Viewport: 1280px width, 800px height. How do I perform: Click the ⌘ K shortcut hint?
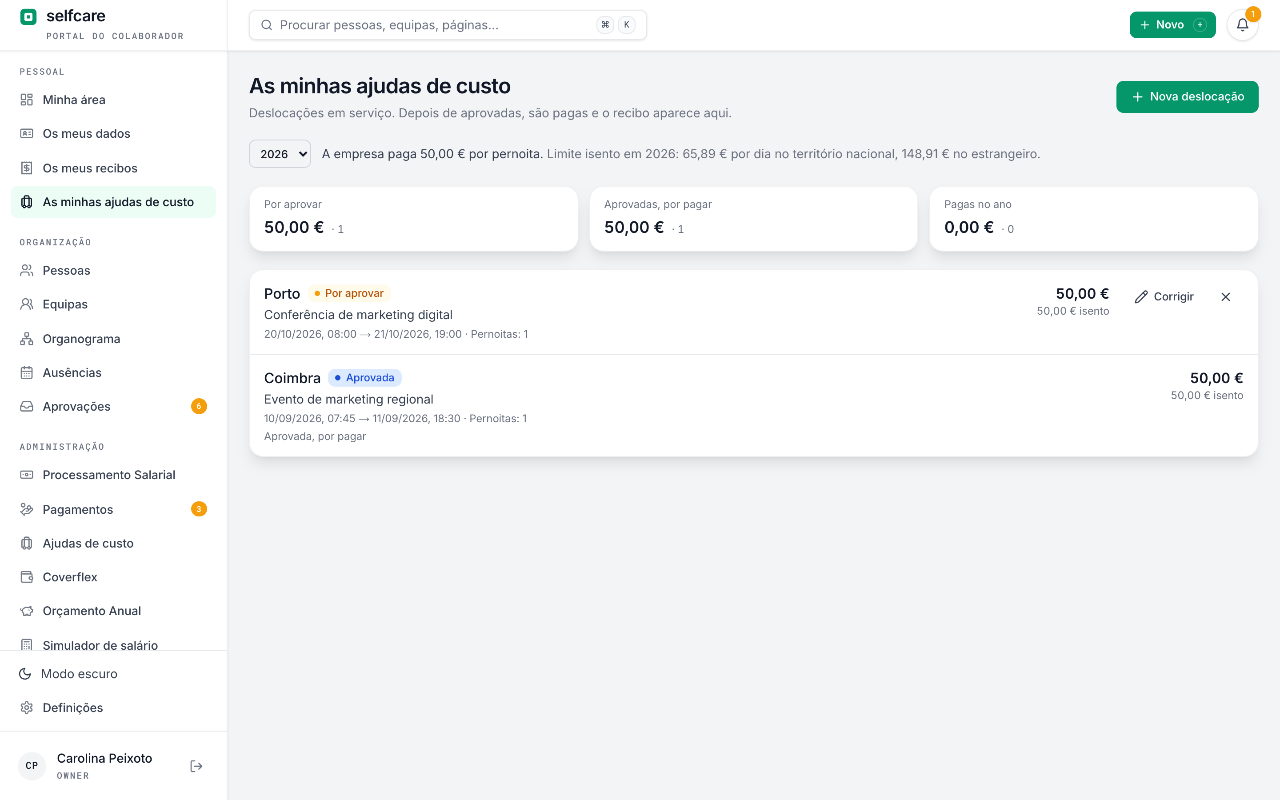[616, 25]
